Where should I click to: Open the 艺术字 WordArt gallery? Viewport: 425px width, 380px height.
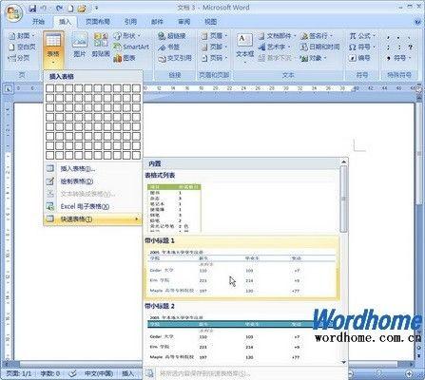[x=274, y=47]
